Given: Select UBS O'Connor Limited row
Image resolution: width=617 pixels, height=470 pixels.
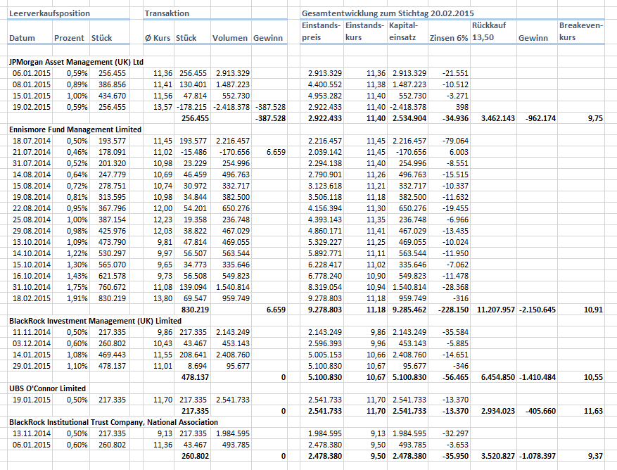Looking at the screenshot, I should pyautogui.click(x=47, y=388).
